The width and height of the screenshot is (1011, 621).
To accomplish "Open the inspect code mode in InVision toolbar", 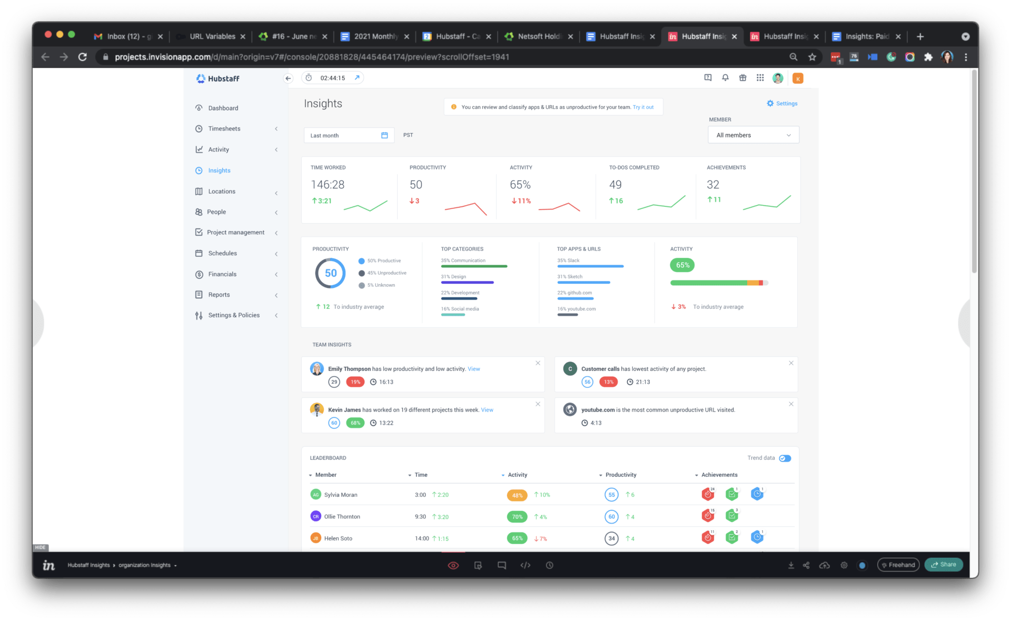I will coord(525,565).
